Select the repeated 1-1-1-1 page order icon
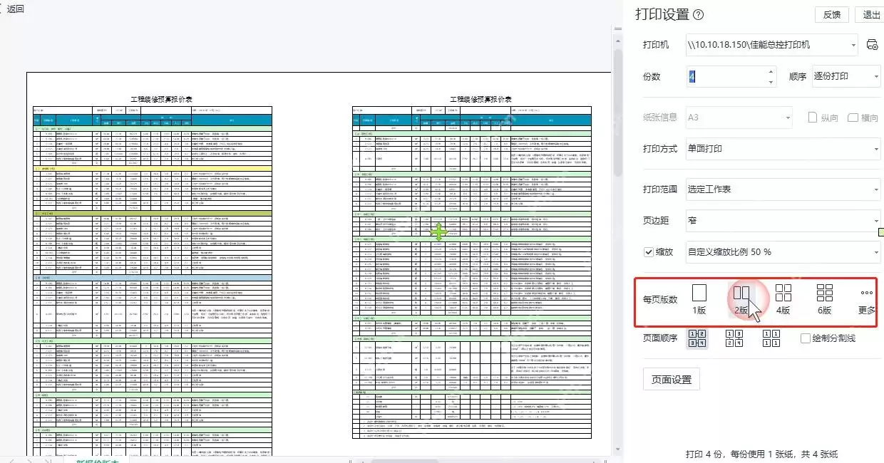The image size is (884, 463). coord(771,338)
